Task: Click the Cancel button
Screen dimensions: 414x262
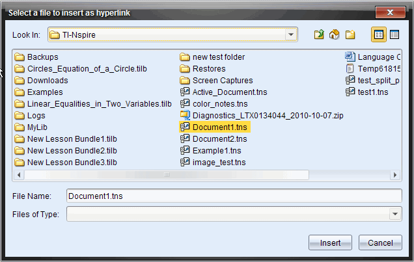Action: (x=380, y=243)
